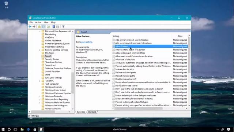Viewport: 234px width, 132px height.
Task: Select the NetMeeting folder
Action: (50, 34)
